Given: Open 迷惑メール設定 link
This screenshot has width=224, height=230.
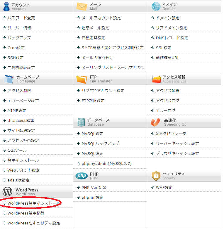Looking at the screenshot, I should click(x=95, y=28).
